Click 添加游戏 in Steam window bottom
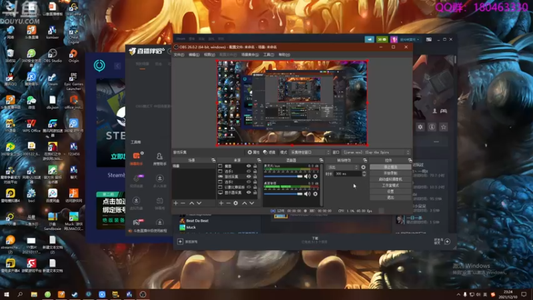This screenshot has height=300, width=533. point(188,241)
